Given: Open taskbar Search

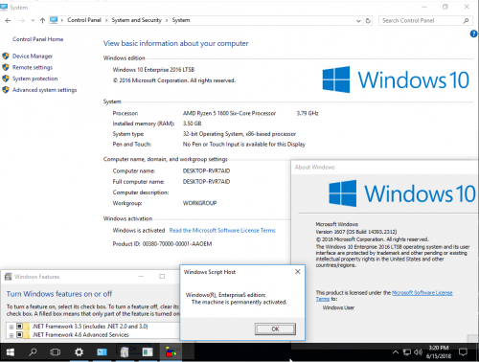Looking at the screenshot, I should coord(33,352).
